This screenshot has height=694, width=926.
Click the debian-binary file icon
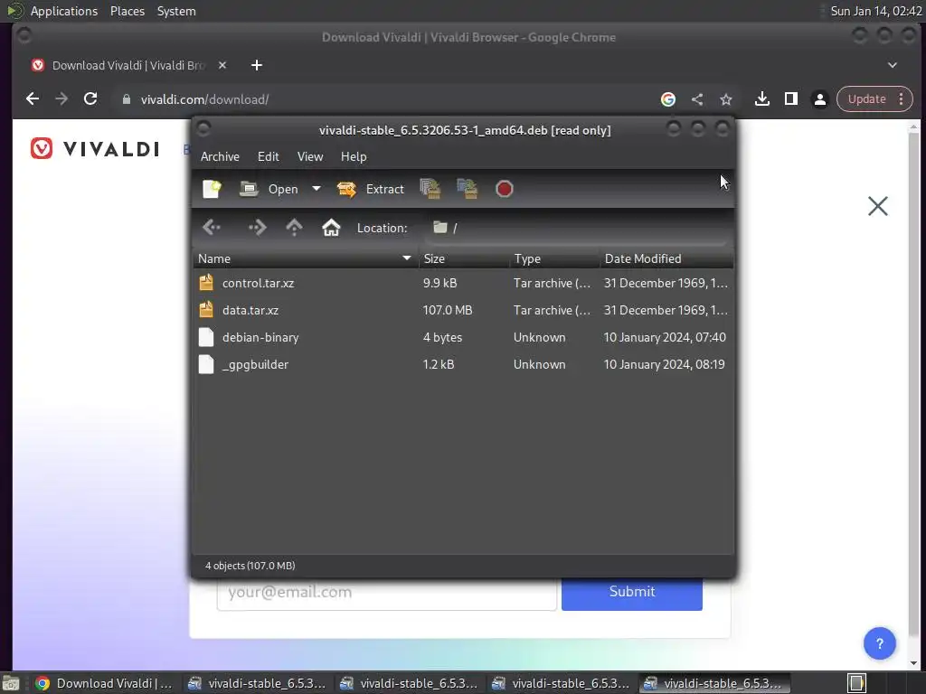tap(206, 337)
